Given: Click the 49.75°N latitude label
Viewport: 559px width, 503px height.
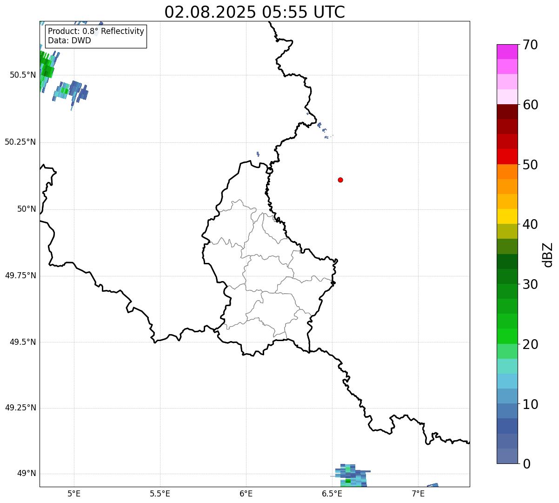Looking at the screenshot, I should pos(20,275).
